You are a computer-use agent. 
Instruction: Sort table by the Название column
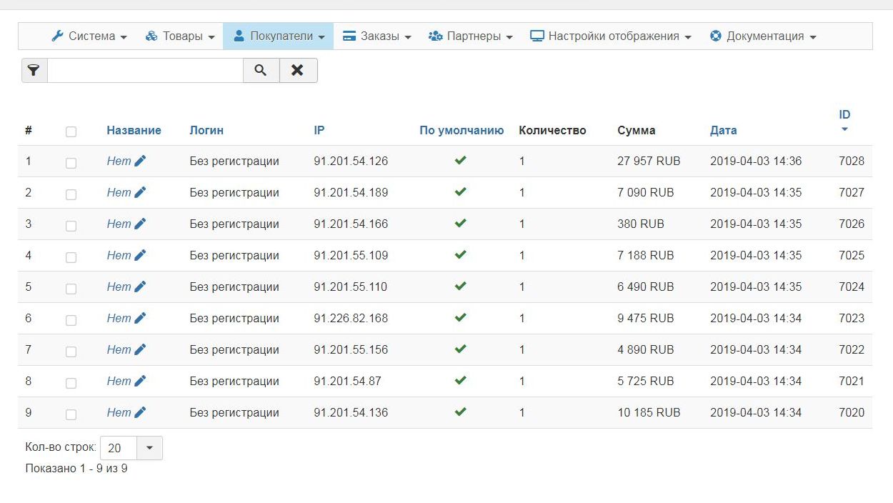pos(134,131)
